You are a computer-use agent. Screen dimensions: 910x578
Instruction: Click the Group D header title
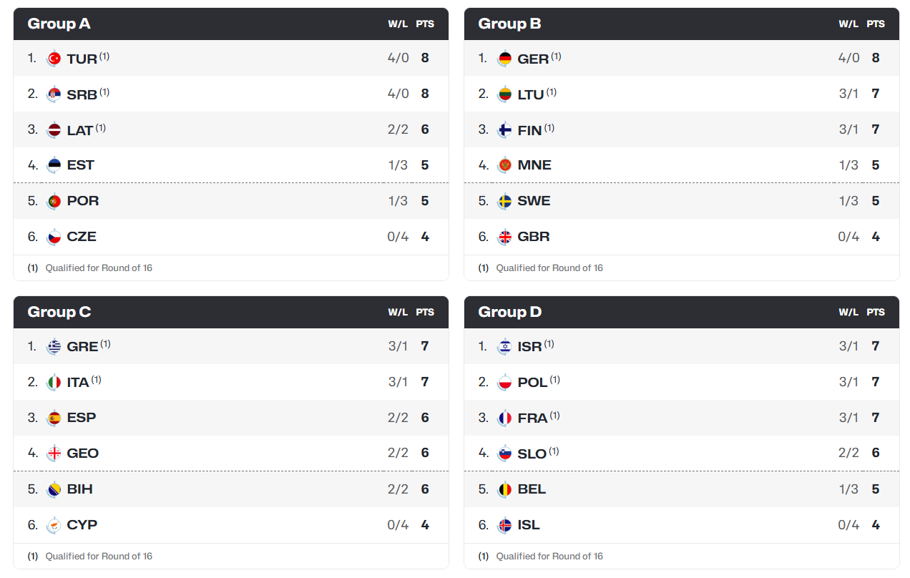click(x=510, y=313)
